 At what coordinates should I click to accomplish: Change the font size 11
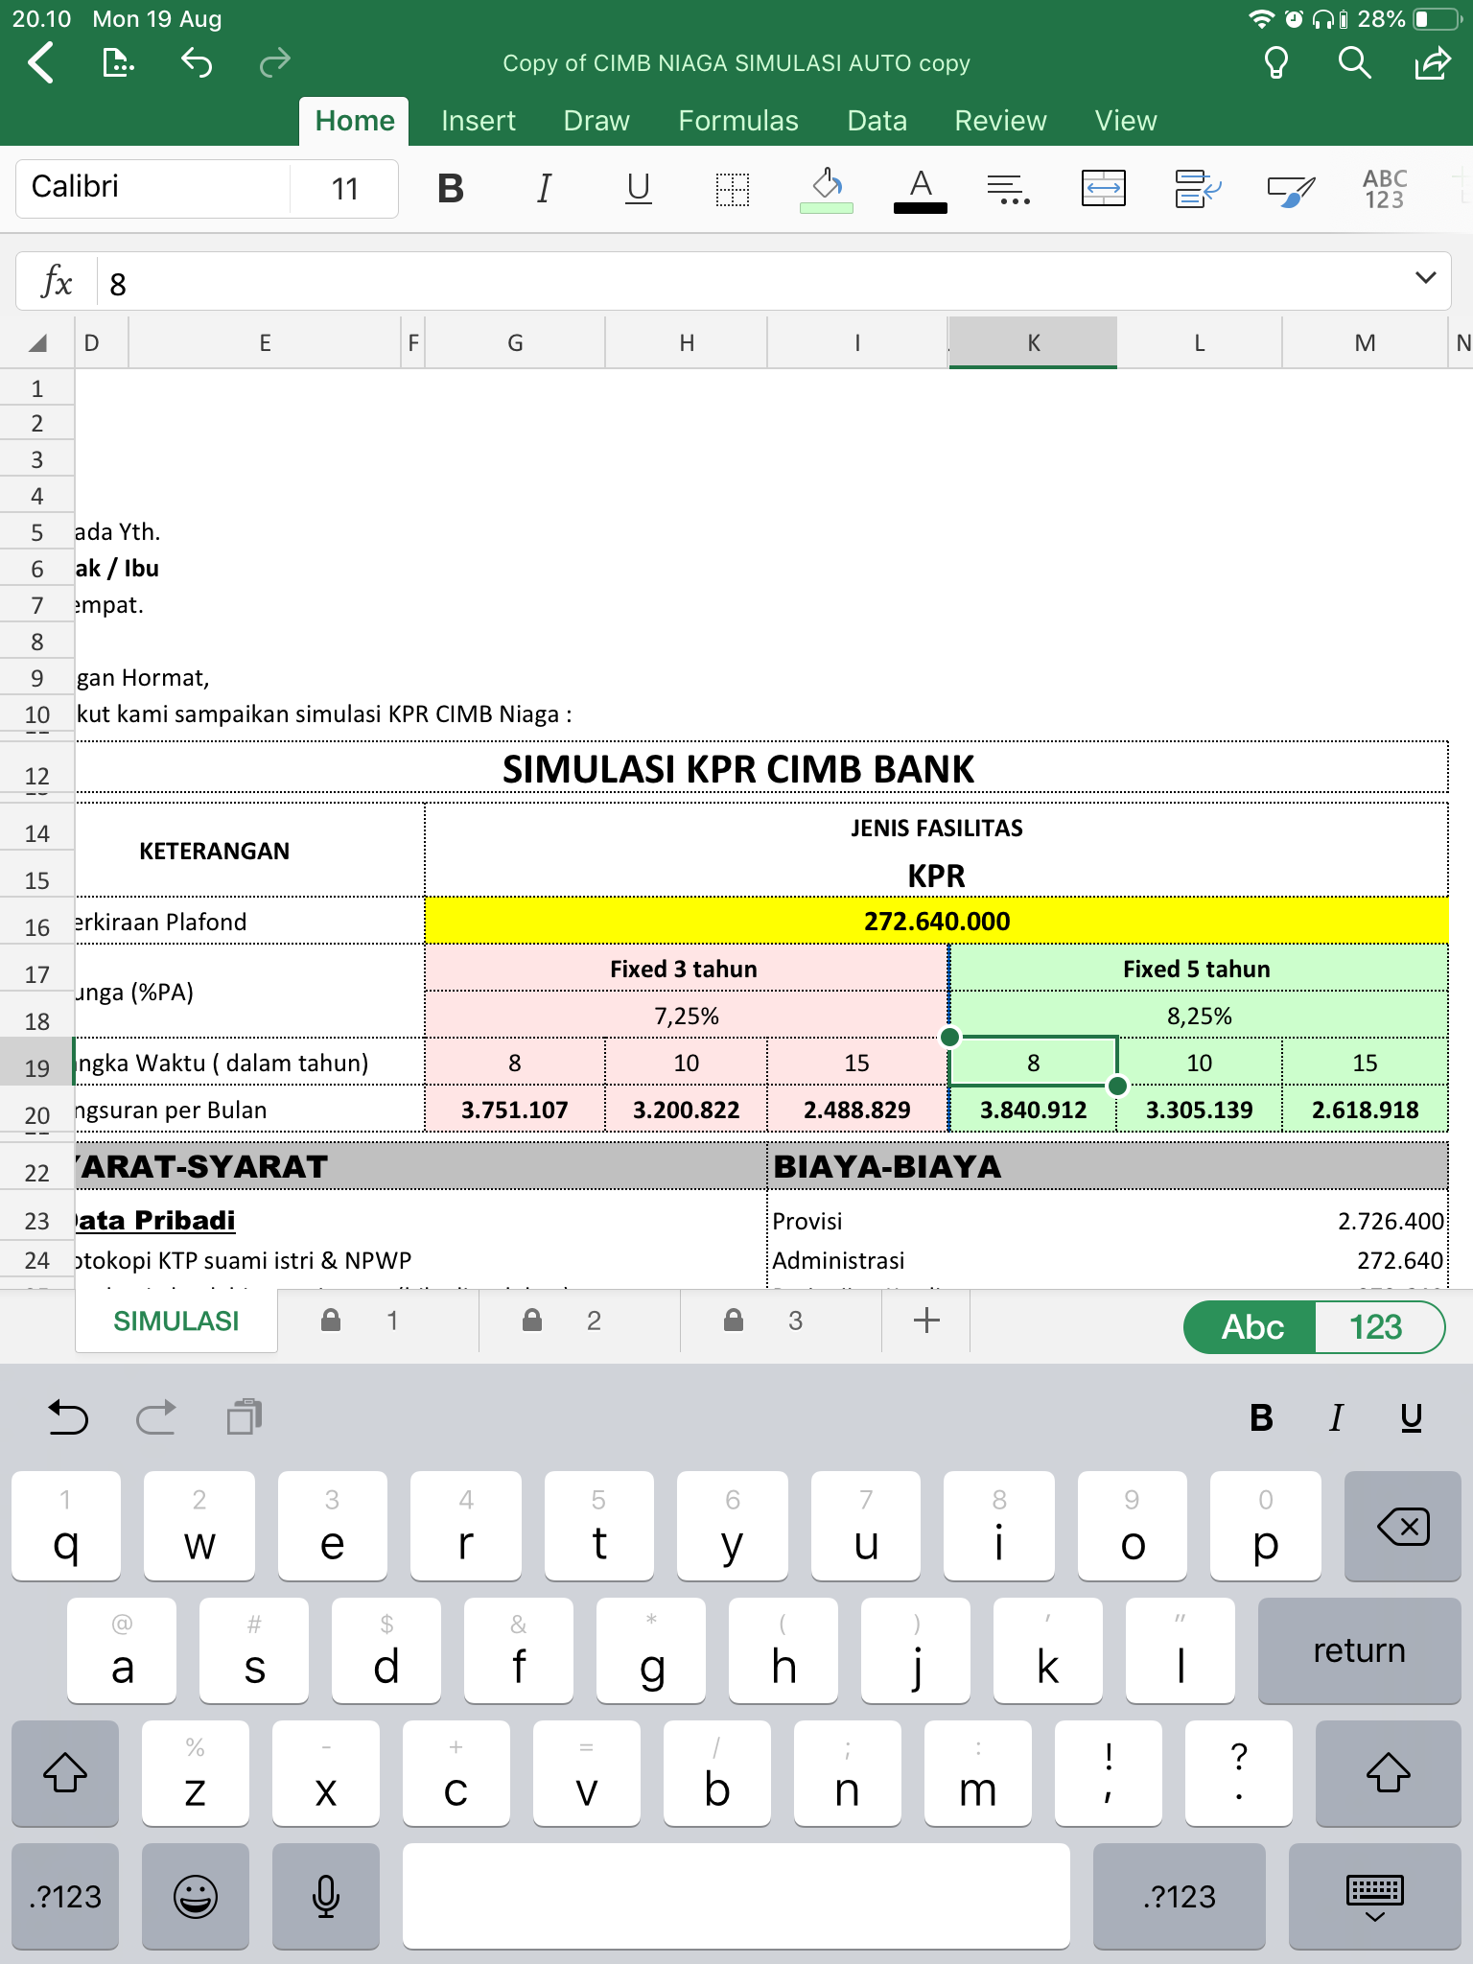[x=344, y=188]
